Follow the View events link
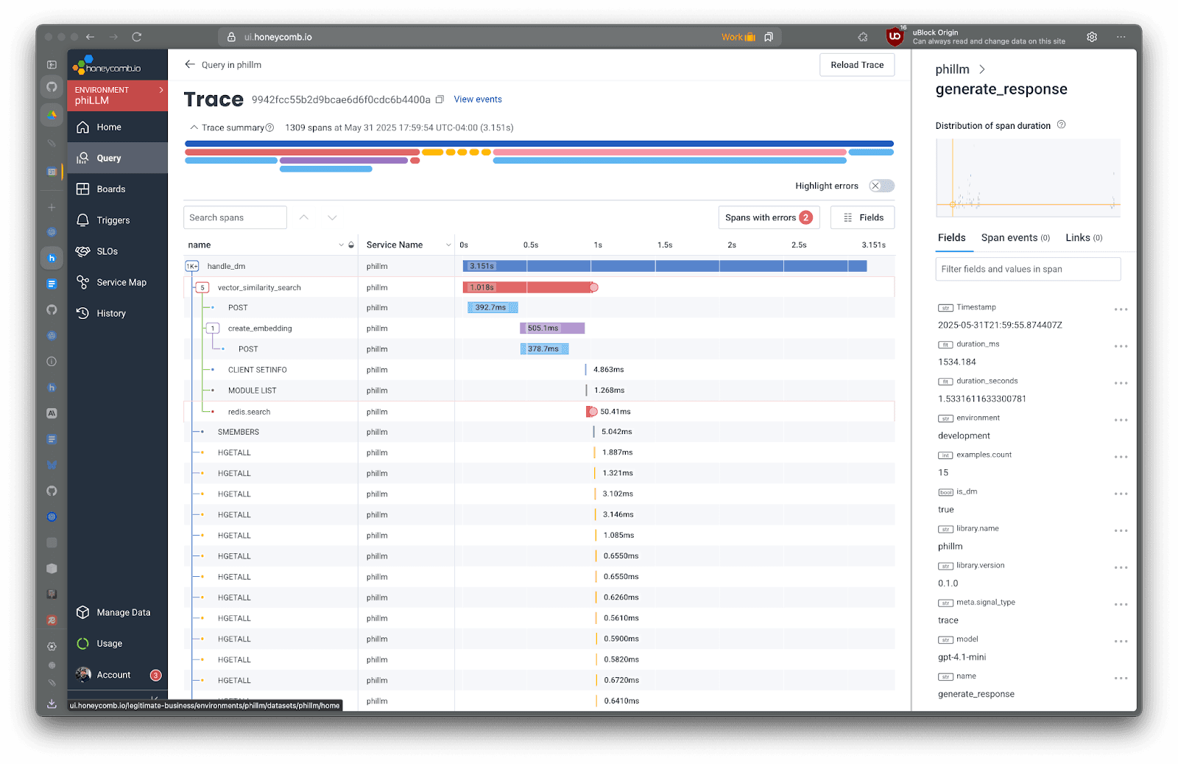 tap(477, 99)
